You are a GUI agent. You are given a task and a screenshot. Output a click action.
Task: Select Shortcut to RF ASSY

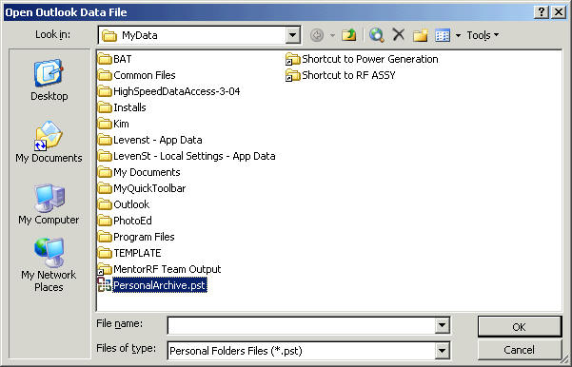click(x=341, y=75)
